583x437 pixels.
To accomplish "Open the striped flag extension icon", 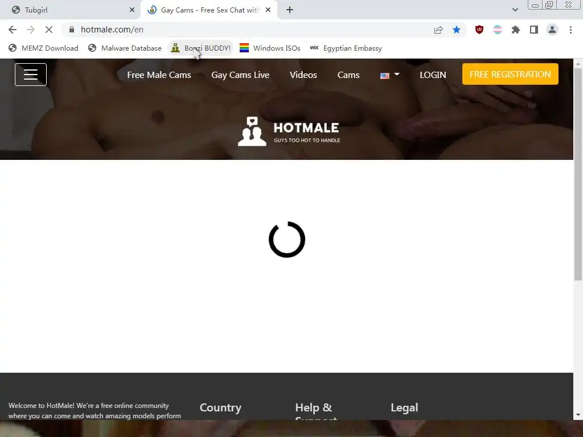I will pos(498,30).
